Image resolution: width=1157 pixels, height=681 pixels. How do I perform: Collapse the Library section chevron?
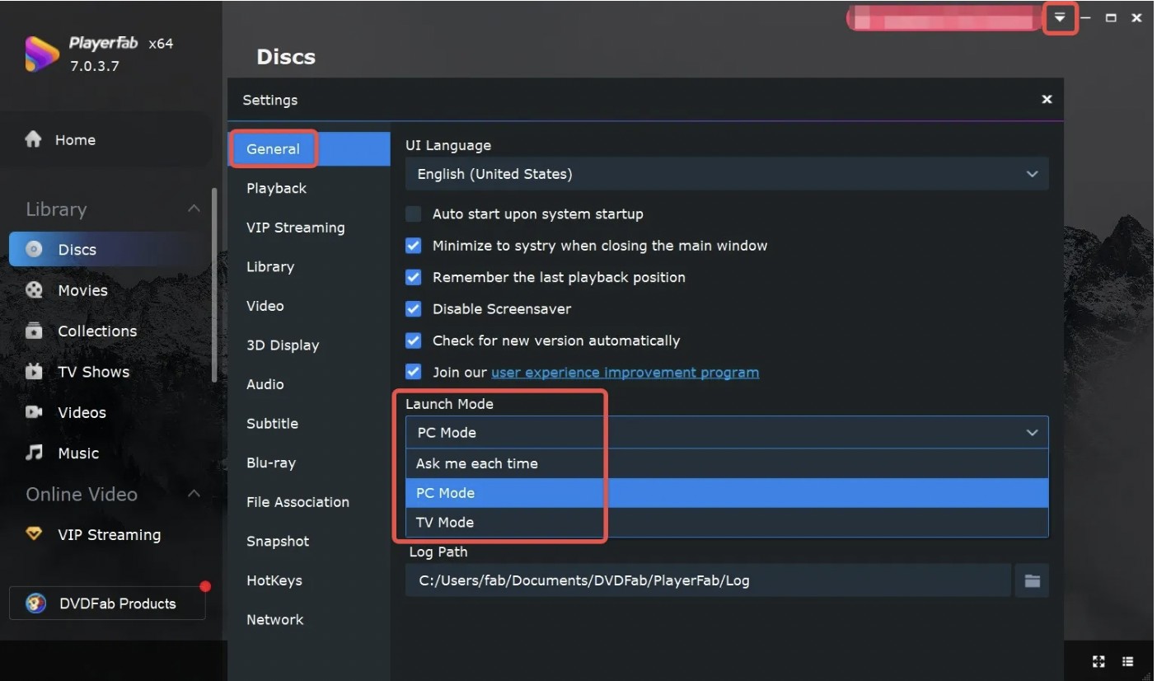pos(194,209)
